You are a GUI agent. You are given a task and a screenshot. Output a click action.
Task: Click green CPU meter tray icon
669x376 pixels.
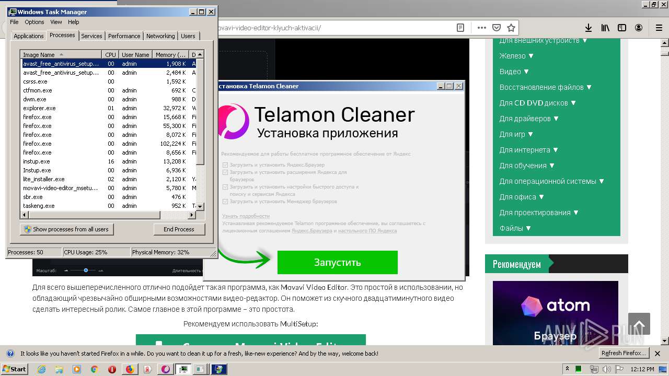click(x=579, y=369)
